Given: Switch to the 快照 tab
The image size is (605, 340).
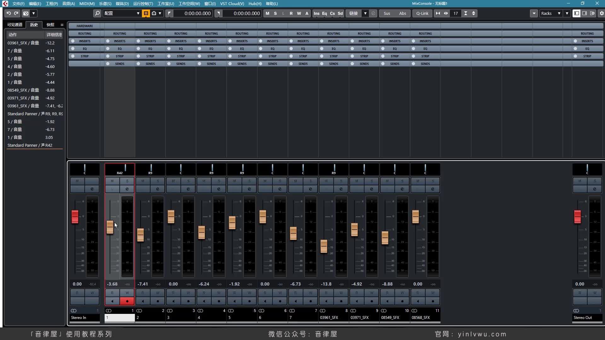Looking at the screenshot, I should pos(50,25).
